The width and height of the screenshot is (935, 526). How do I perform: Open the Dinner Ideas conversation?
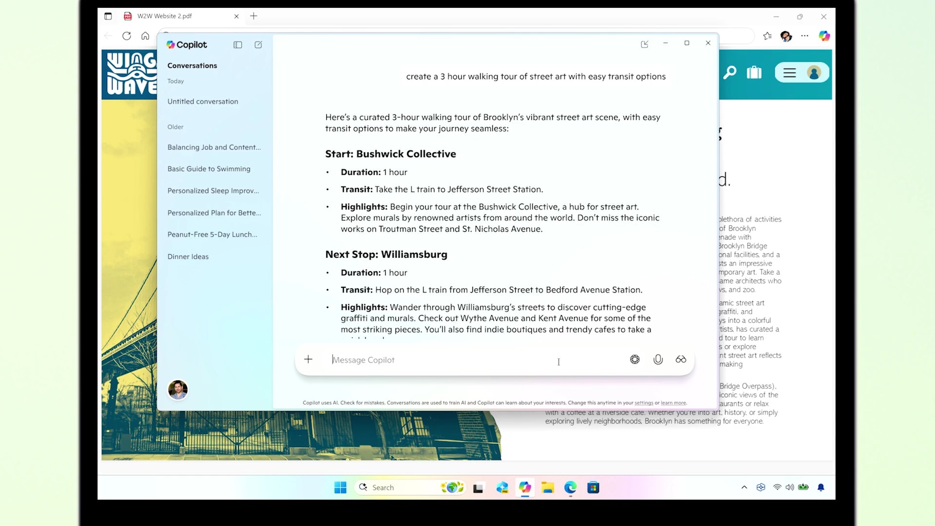pos(188,257)
